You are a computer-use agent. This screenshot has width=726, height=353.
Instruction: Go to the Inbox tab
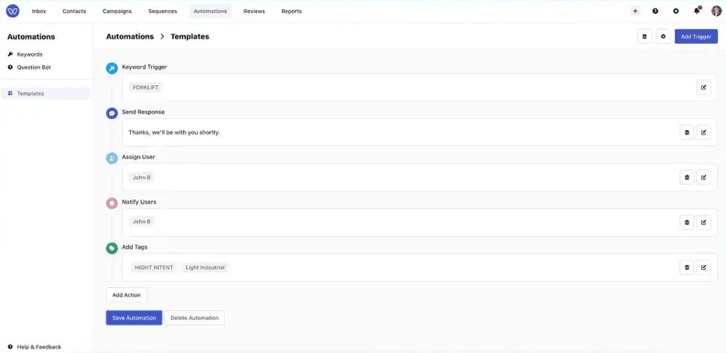pos(38,11)
